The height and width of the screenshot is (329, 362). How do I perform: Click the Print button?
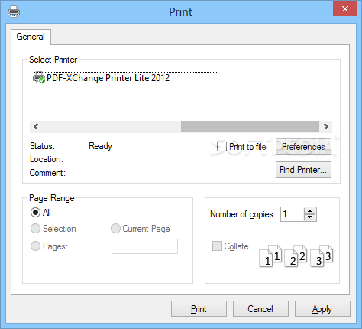199,309
